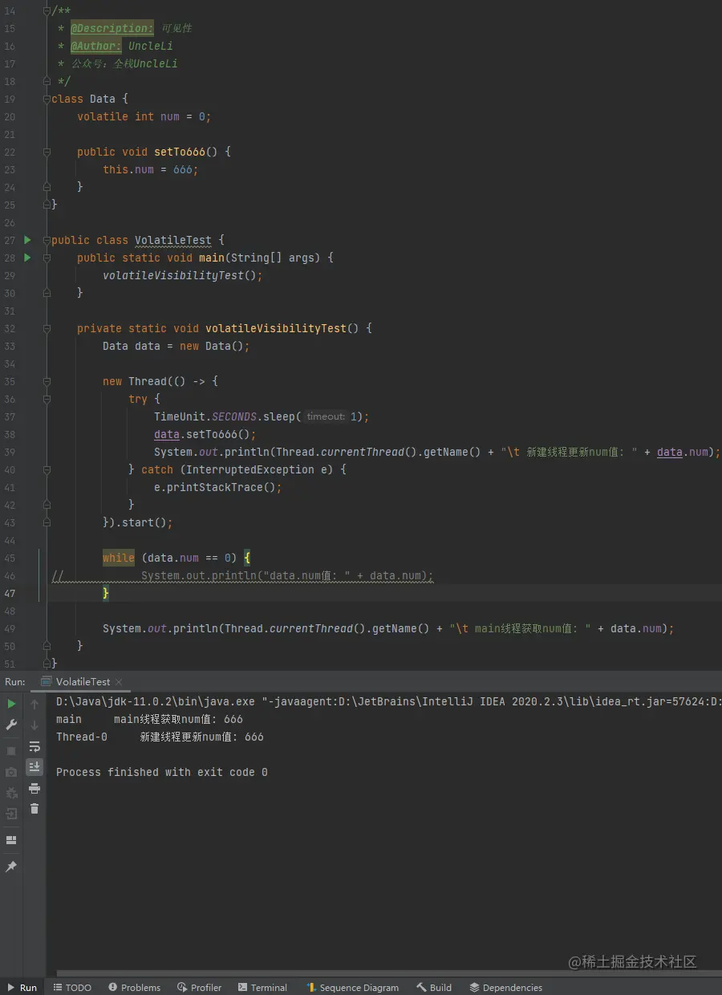Open Modify Run Configuration wrench icon
The image size is (722, 995).
[x=11, y=725]
